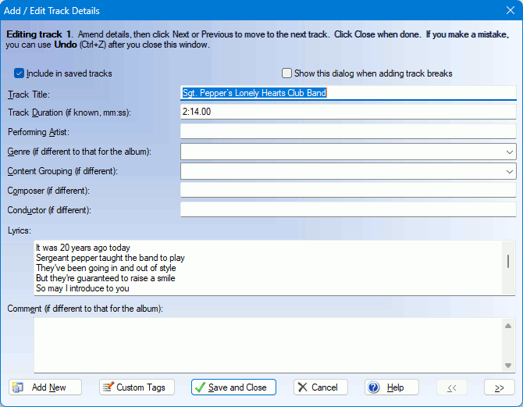This screenshot has width=523, height=407.
Task: Click the Performing Artist input field
Action: tap(348, 131)
